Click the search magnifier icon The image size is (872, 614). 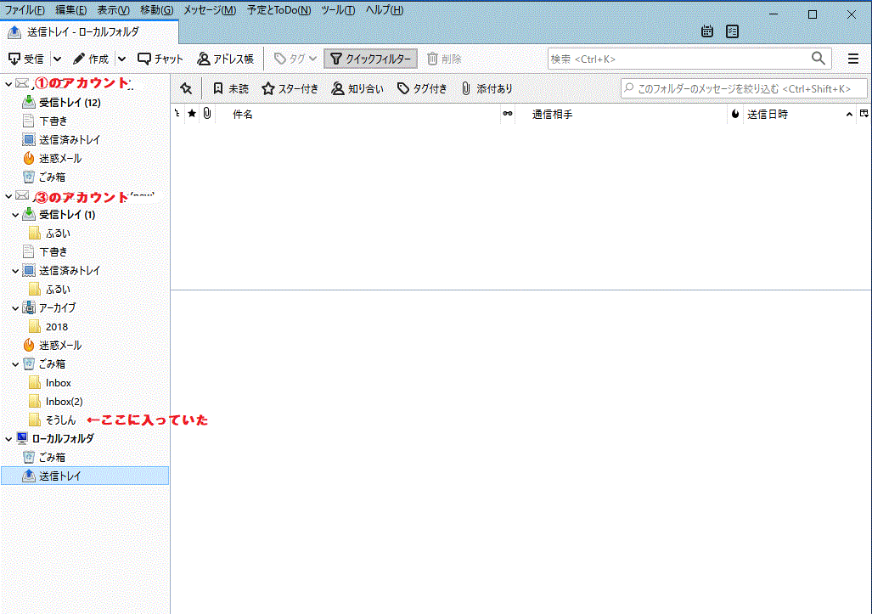[x=818, y=59]
